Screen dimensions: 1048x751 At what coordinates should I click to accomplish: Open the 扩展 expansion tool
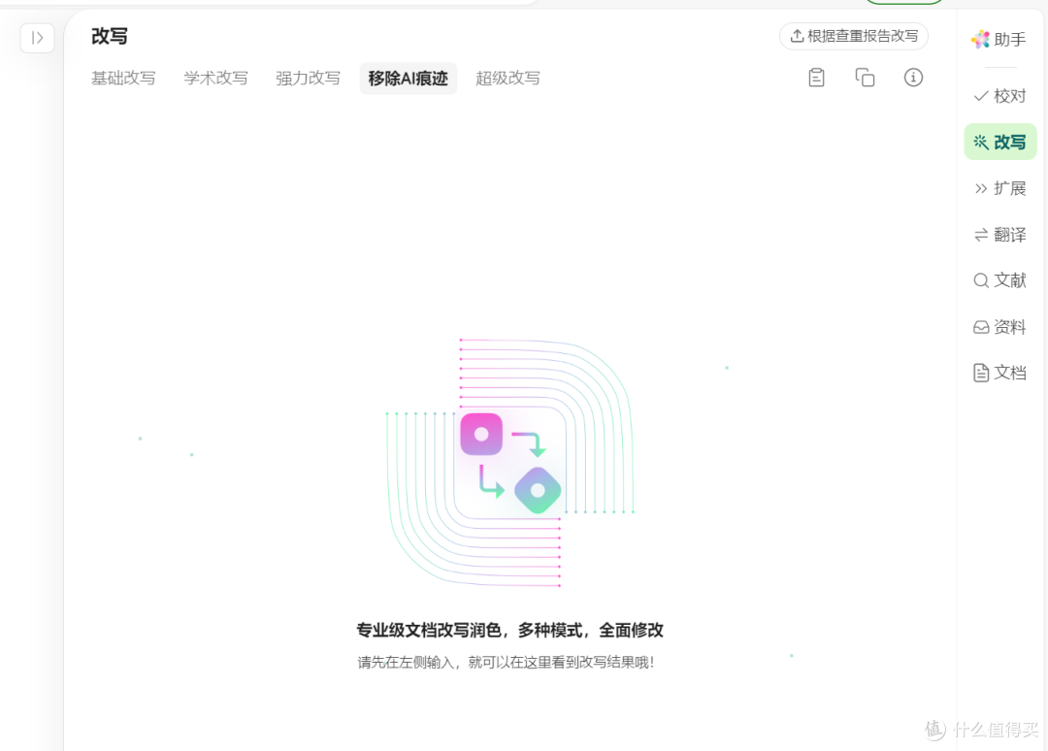(999, 187)
